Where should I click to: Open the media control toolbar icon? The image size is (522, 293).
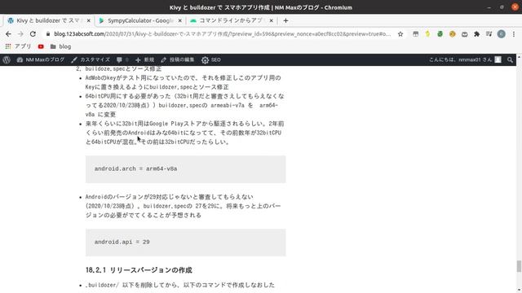pyautogui.click(x=489, y=34)
